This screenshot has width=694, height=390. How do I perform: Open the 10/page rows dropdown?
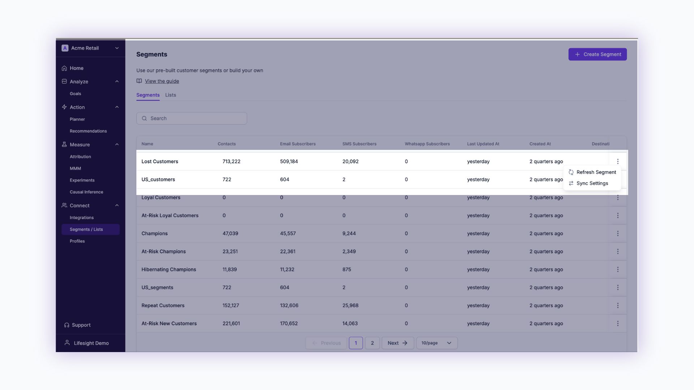pos(437,343)
